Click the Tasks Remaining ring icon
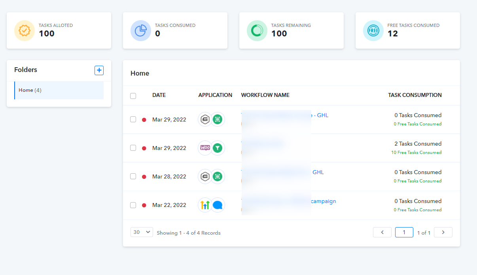Viewport: 477px width, 275px height. click(257, 30)
